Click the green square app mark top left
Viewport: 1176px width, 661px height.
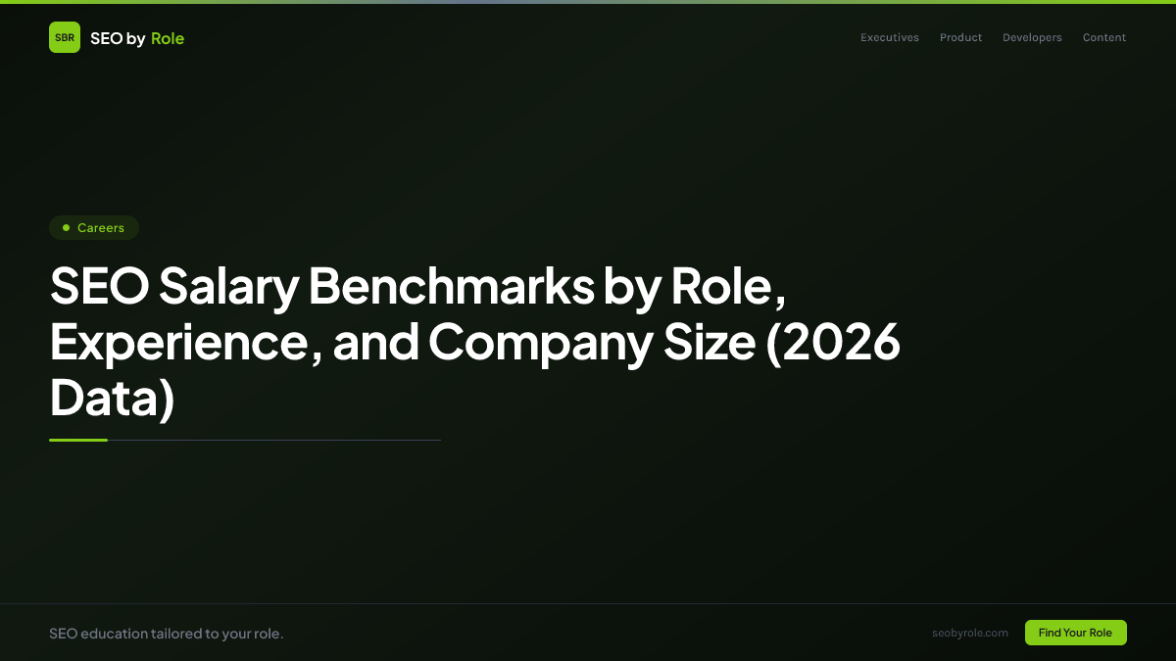65,37
